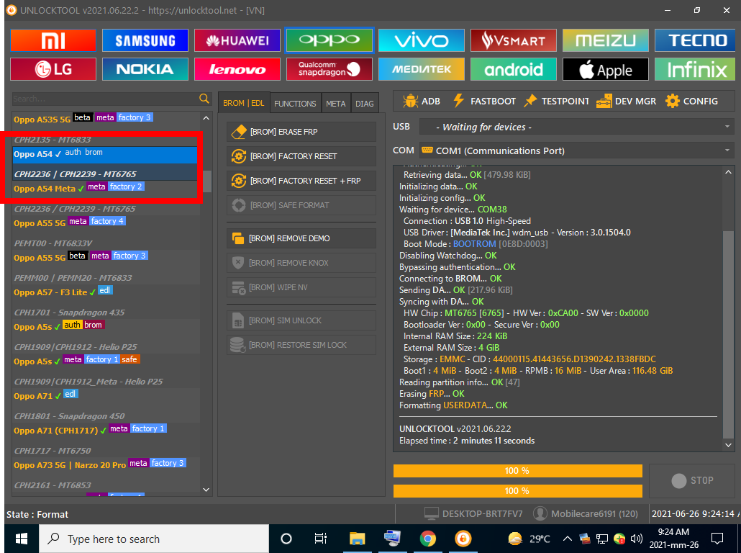Switch to the DIAG tab
The height and width of the screenshot is (553, 741).
[364, 103]
